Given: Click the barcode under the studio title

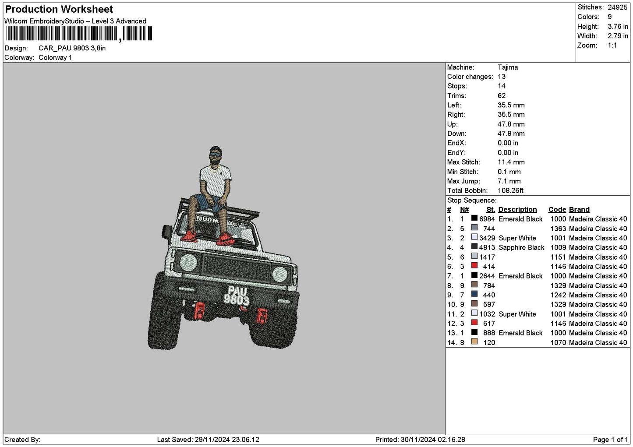Looking at the screenshot, I should pyautogui.click(x=79, y=34).
